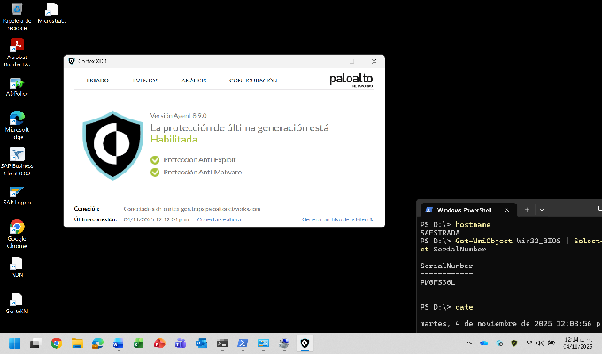Open Google Chrome from the taskbar

[x=56, y=343]
